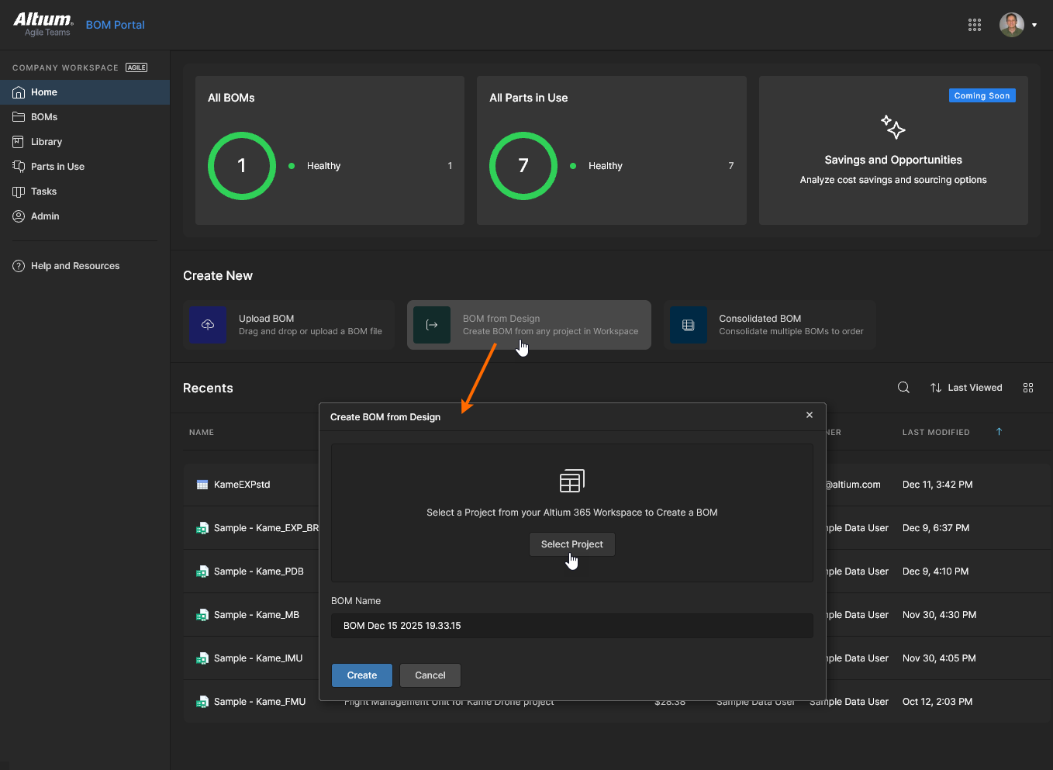The width and height of the screenshot is (1053, 770).
Task: Click the Upload BOM cloud icon
Action: [x=208, y=325]
